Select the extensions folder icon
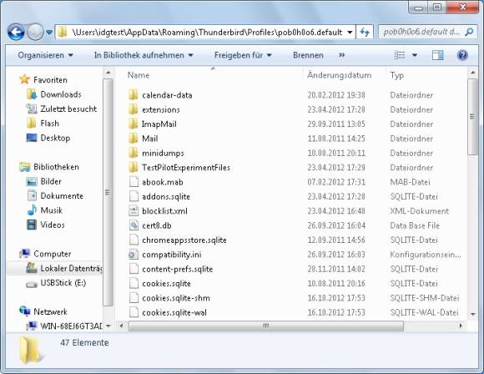This screenshot has width=484, height=374. point(134,109)
